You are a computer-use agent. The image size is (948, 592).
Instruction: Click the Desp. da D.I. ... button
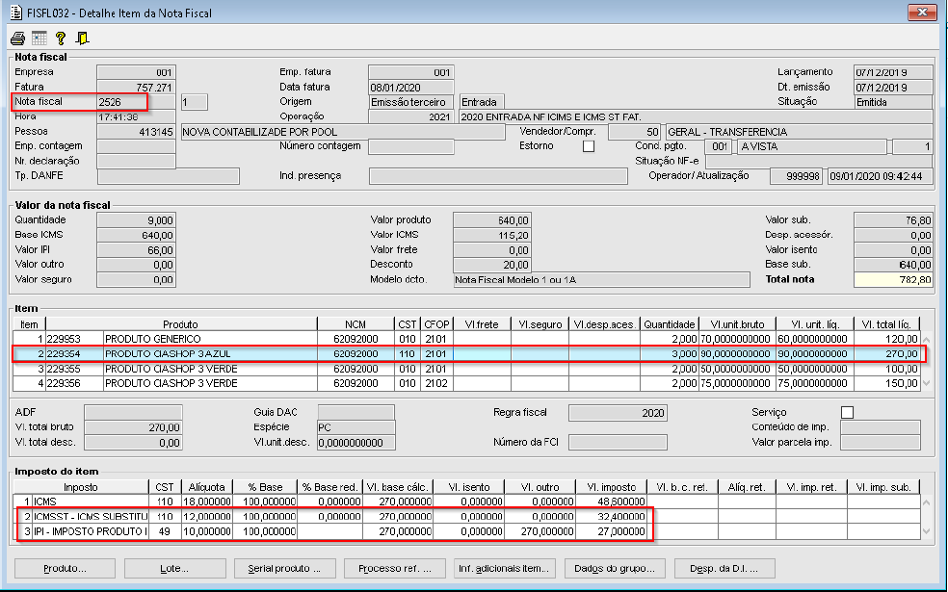tap(724, 567)
